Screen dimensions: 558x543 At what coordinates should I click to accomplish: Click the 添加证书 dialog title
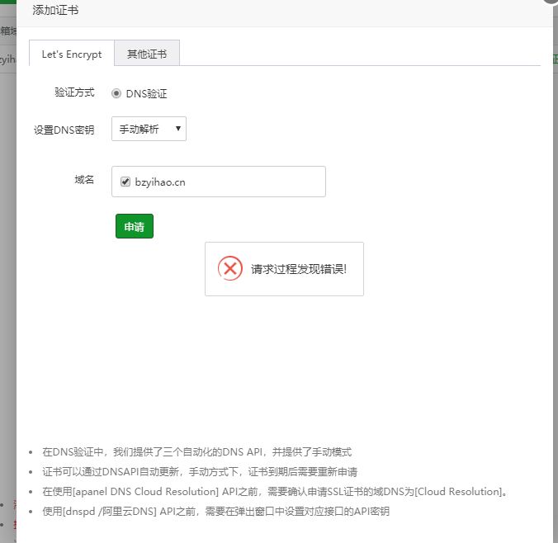coord(55,11)
